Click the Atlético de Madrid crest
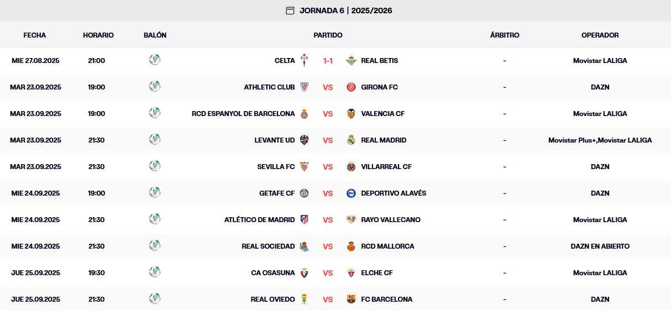Image resolution: width=671 pixels, height=310 pixels. click(x=304, y=219)
